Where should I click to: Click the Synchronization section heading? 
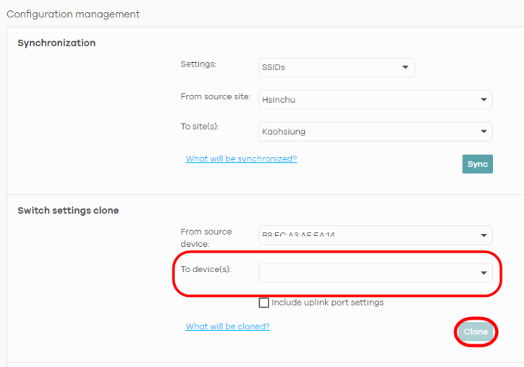(x=56, y=43)
